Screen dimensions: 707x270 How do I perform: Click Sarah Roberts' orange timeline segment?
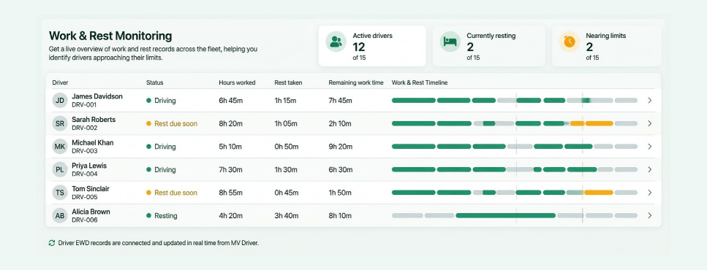pyautogui.click(x=591, y=123)
